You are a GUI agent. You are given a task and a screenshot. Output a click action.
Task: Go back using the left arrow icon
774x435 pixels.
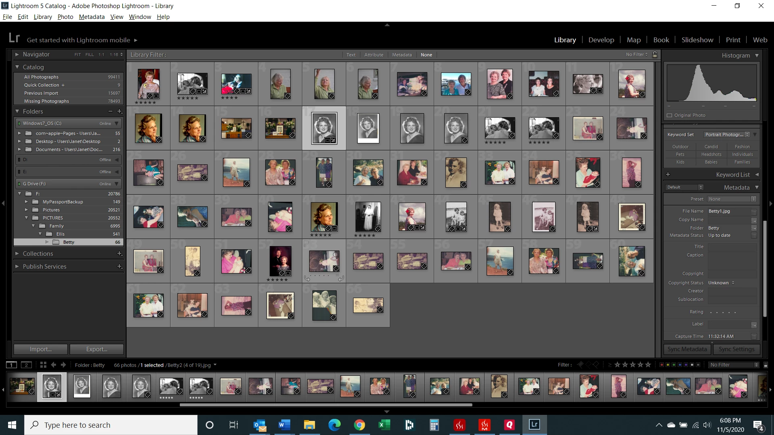point(54,365)
